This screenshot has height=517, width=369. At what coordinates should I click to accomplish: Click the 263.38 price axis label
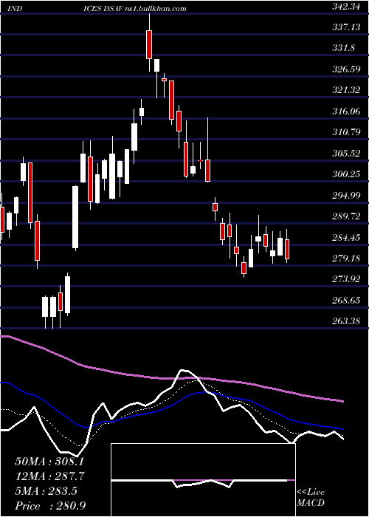pyautogui.click(x=345, y=321)
